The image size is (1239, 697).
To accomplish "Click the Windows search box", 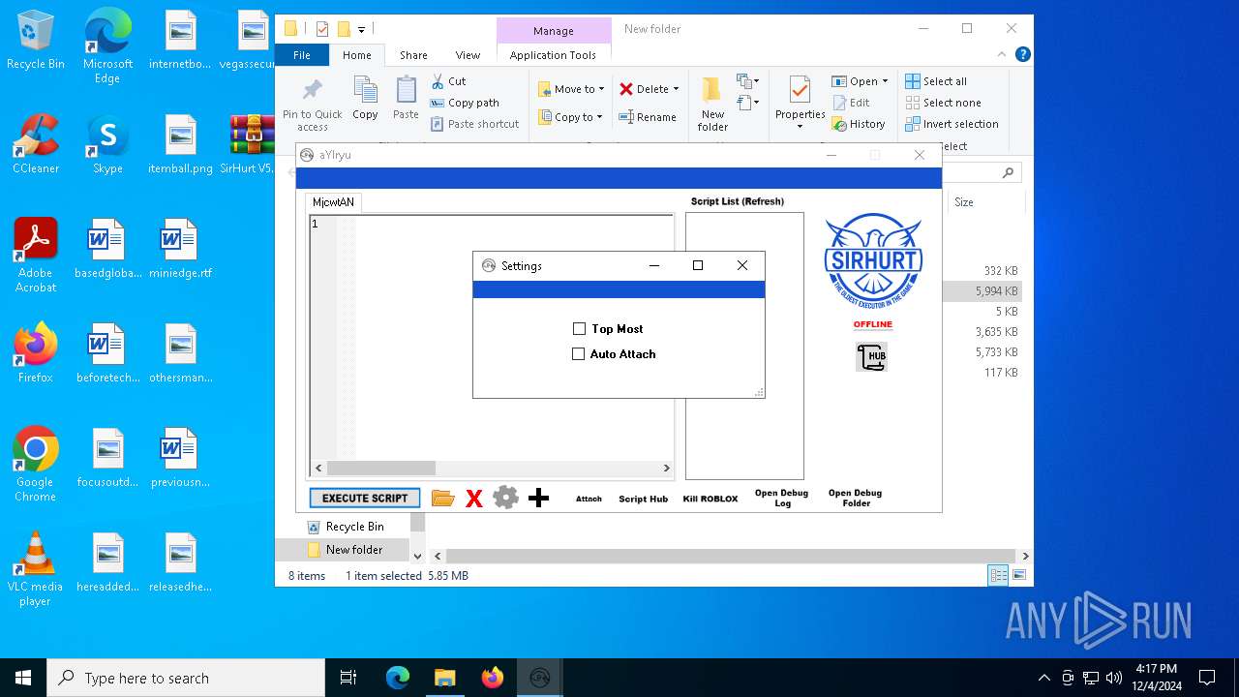I will [186, 678].
